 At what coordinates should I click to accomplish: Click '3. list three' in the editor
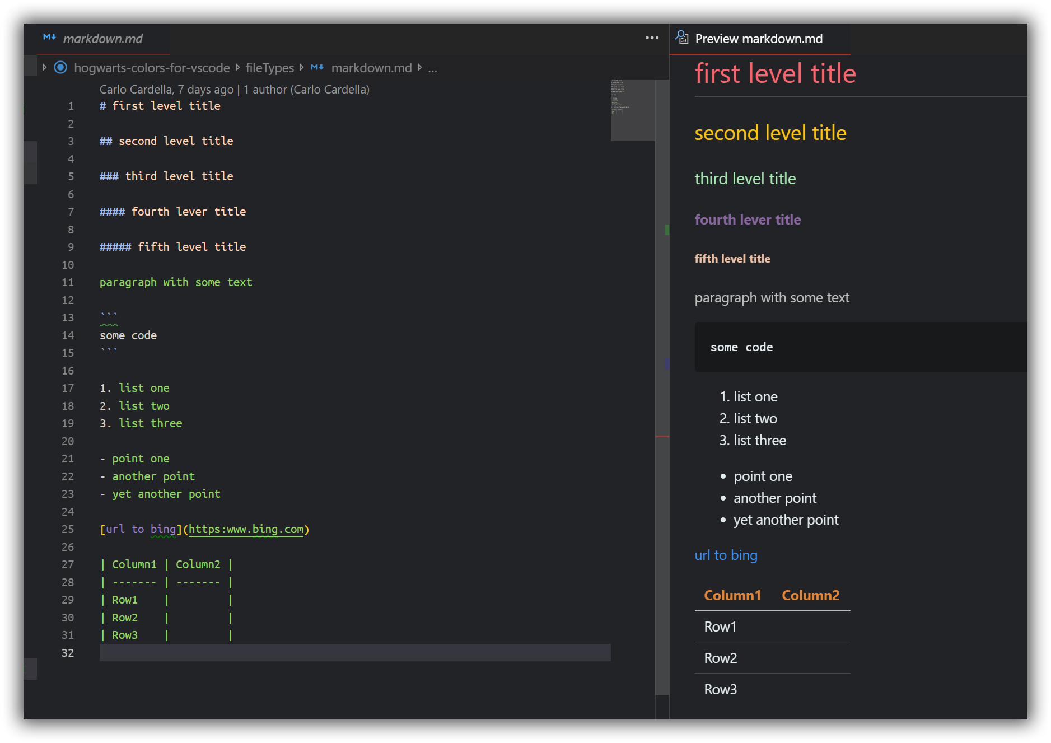[141, 423]
